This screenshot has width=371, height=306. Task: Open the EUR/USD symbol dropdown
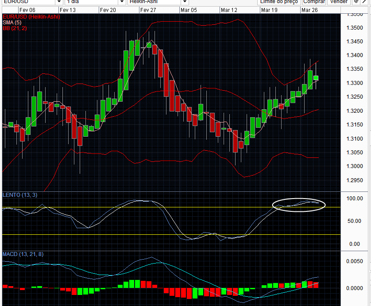[58, 2]
